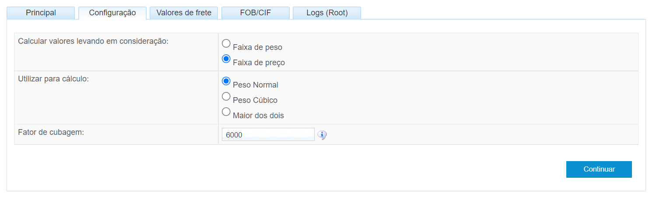Choose the Peso Normal radio option

click(226, 81)
